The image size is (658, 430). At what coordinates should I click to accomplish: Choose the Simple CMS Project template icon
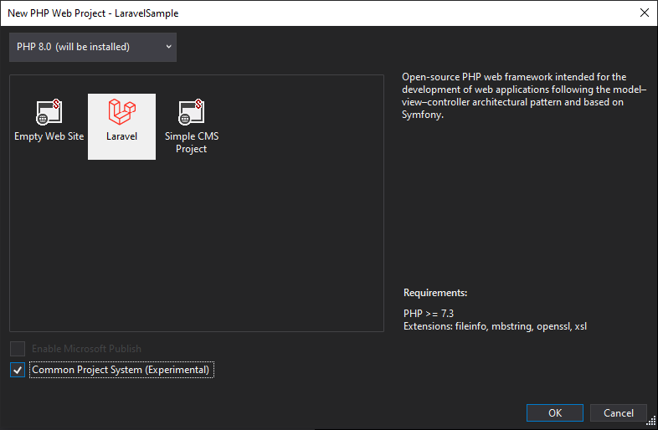[192, 112]
